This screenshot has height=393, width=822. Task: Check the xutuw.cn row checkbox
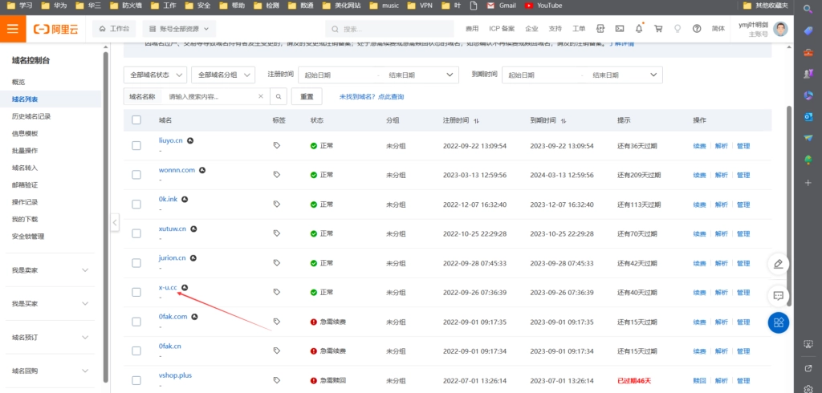[x=136, y=233]
